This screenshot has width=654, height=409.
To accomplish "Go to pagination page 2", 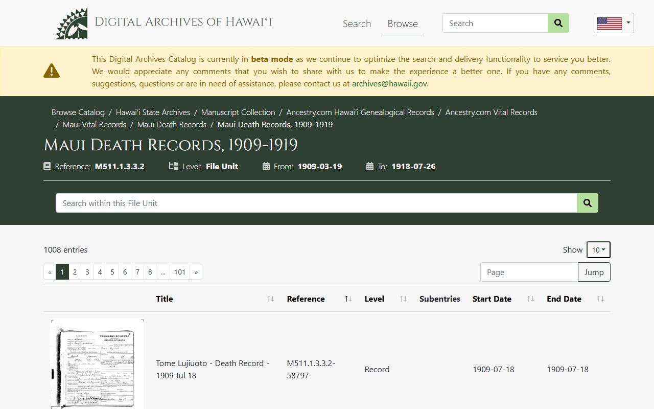I will coord(75,272).
